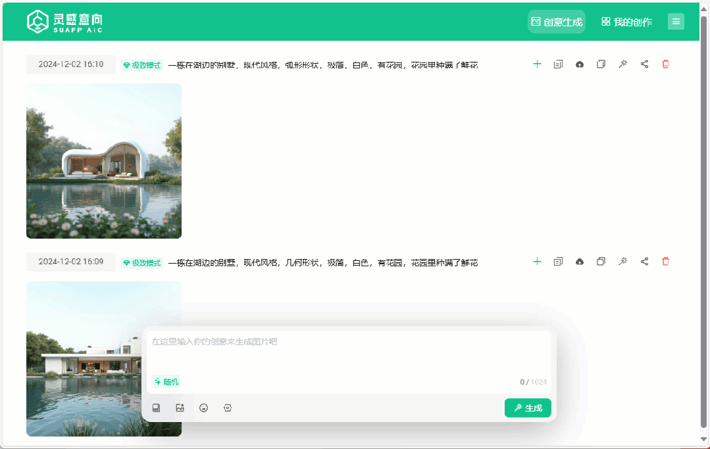This screenshot has width=710, height=449.
Task: Share the 16:10 creation via the share icon
Action: [644, 64]
